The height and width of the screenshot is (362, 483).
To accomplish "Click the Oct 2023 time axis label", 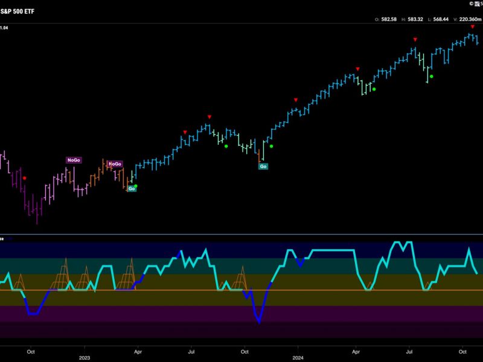I will coord(245,352).
